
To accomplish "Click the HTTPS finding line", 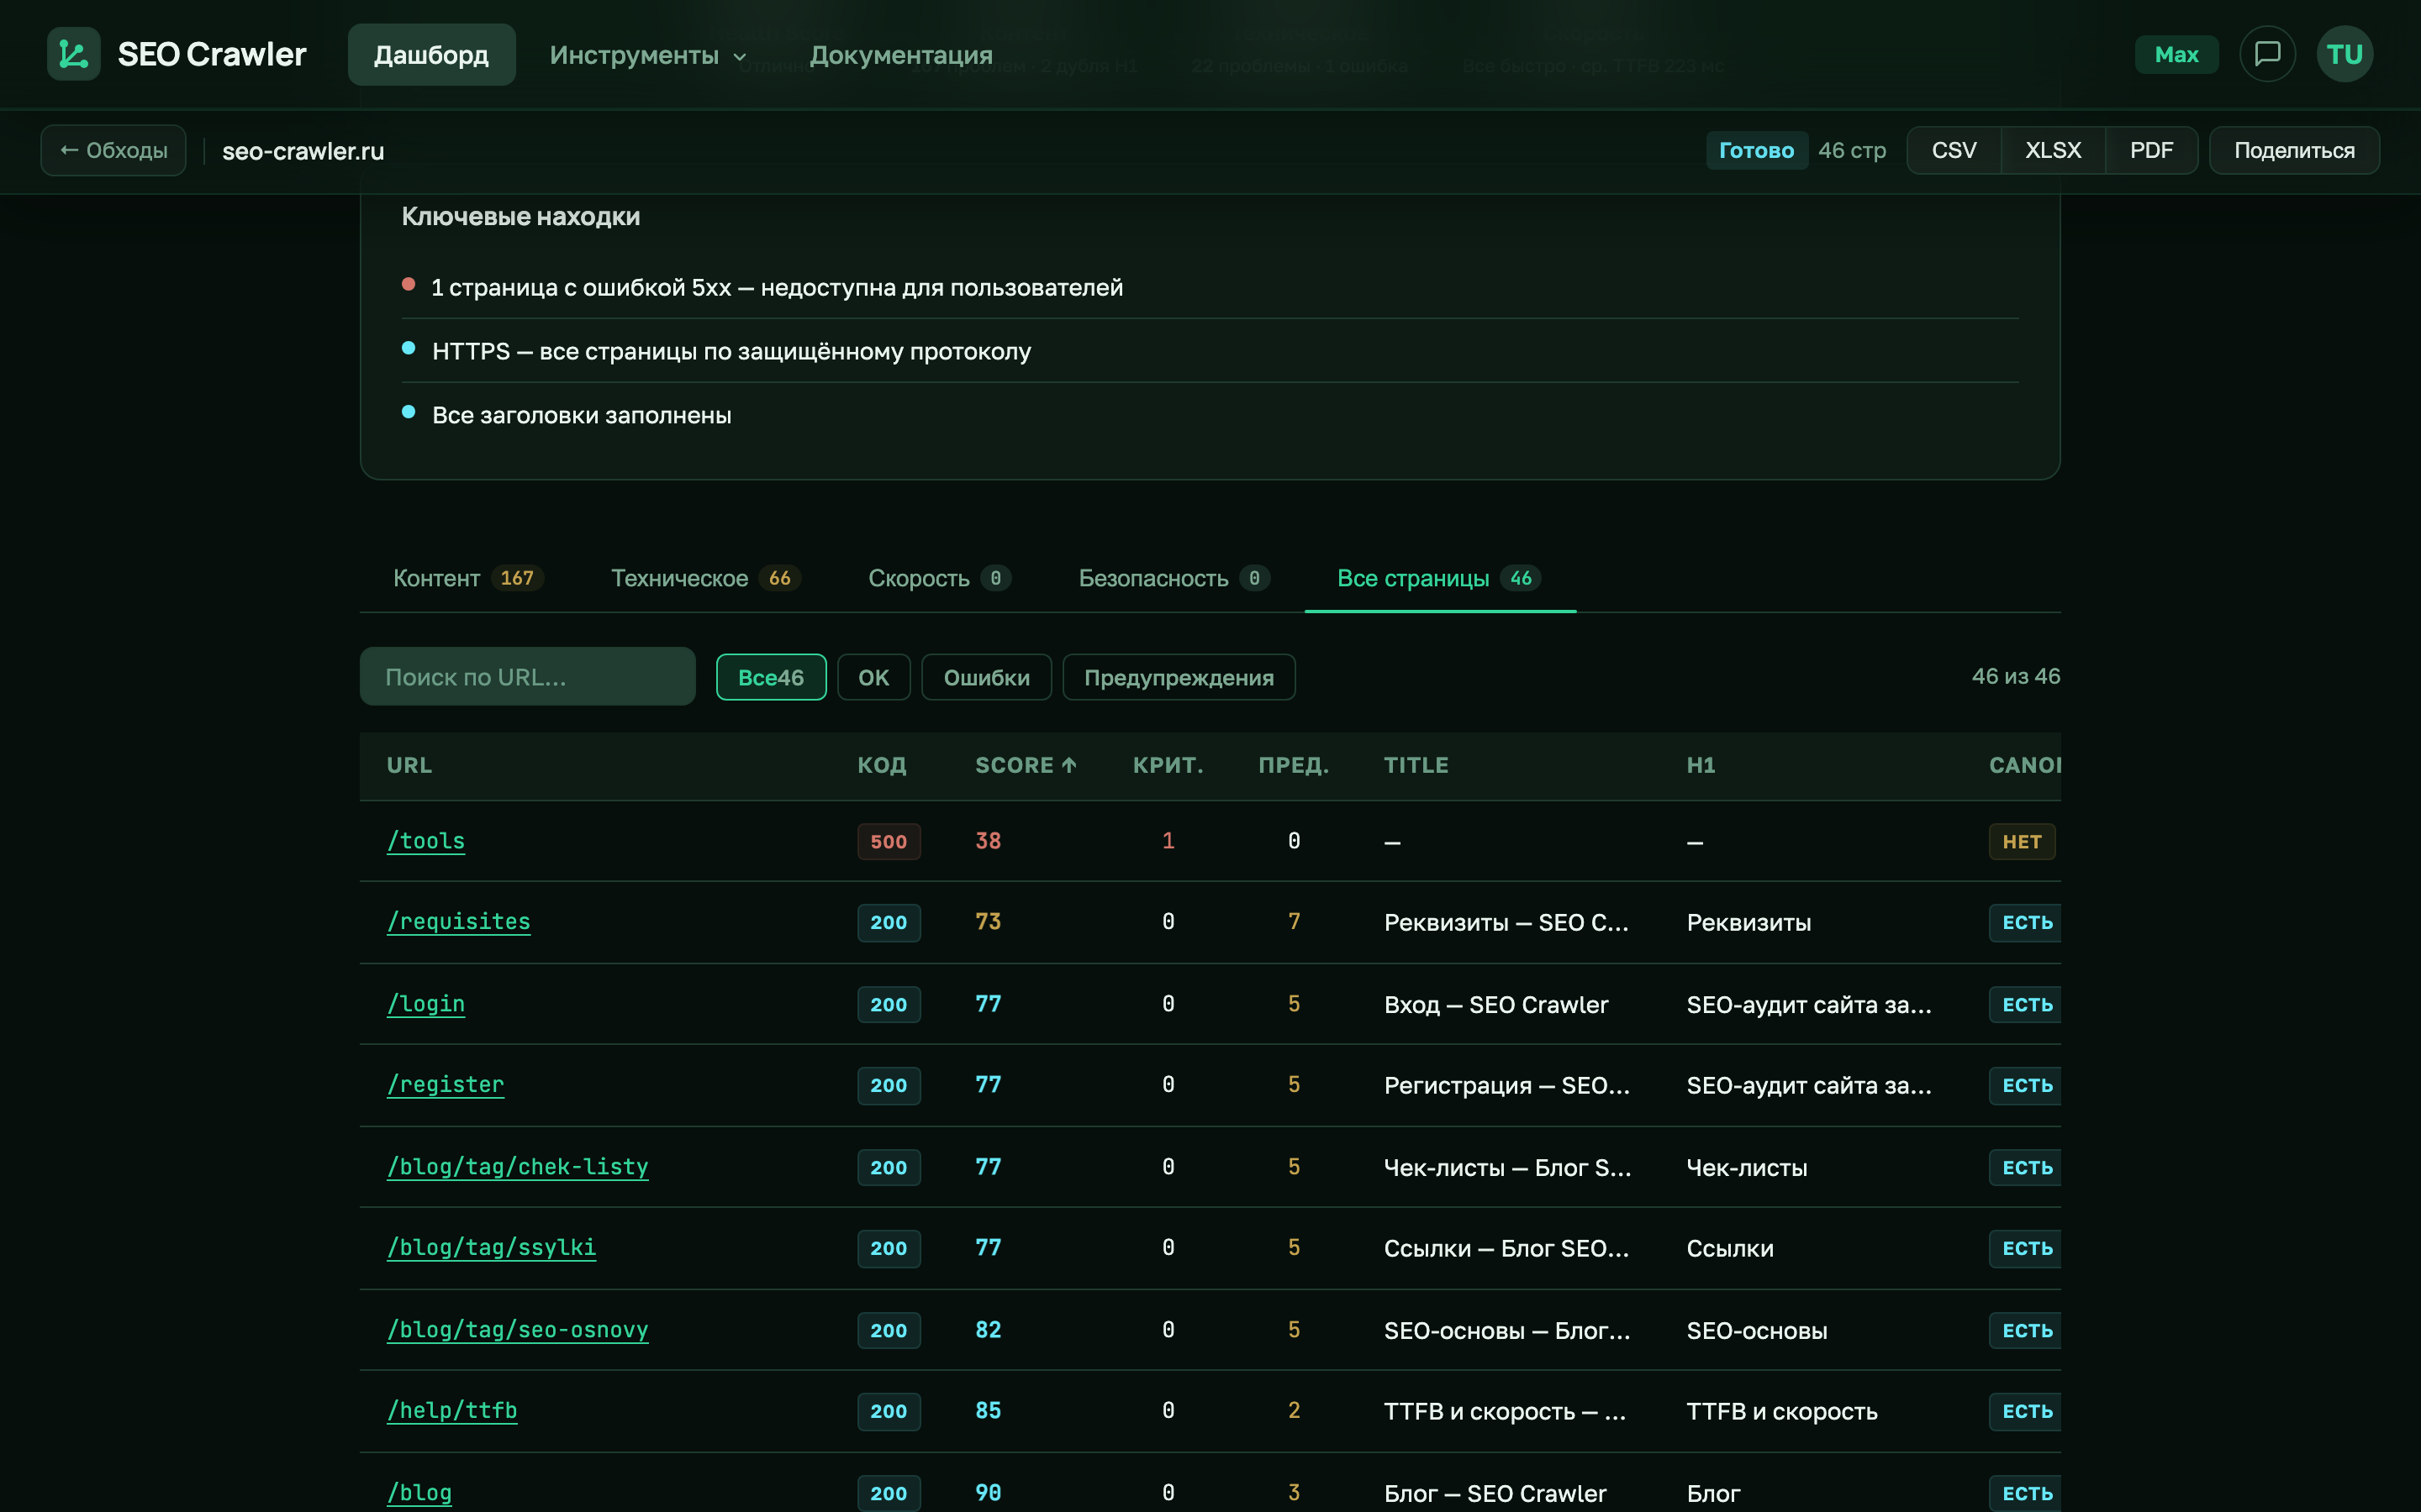I will click(x=731, y=352).
